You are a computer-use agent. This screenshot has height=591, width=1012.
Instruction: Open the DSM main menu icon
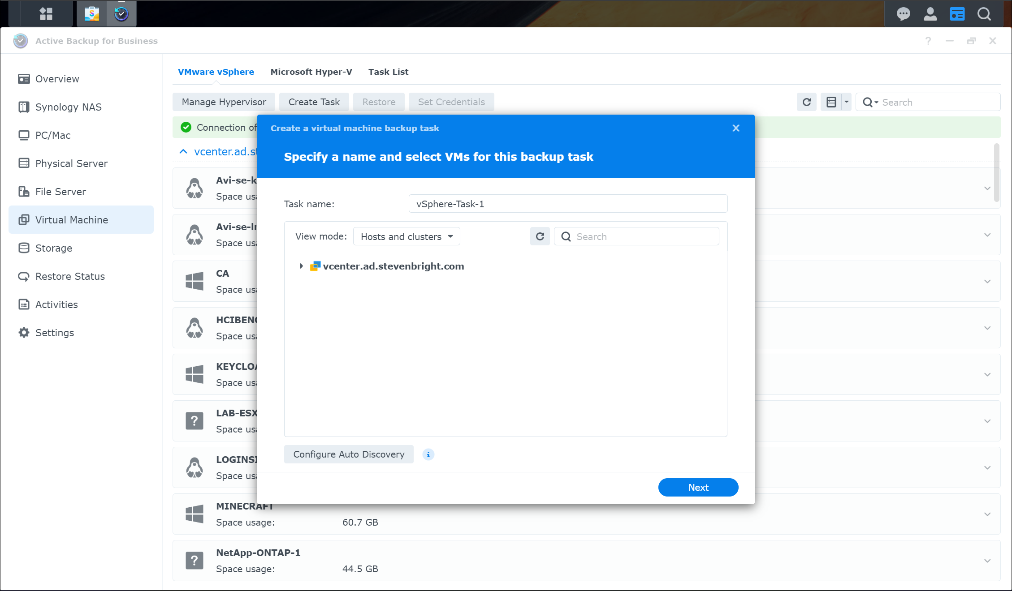pyautogui.click(x=46, y=13)
